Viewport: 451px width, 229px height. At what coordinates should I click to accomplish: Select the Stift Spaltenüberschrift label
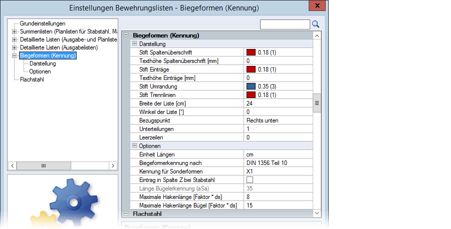[166, 52]
